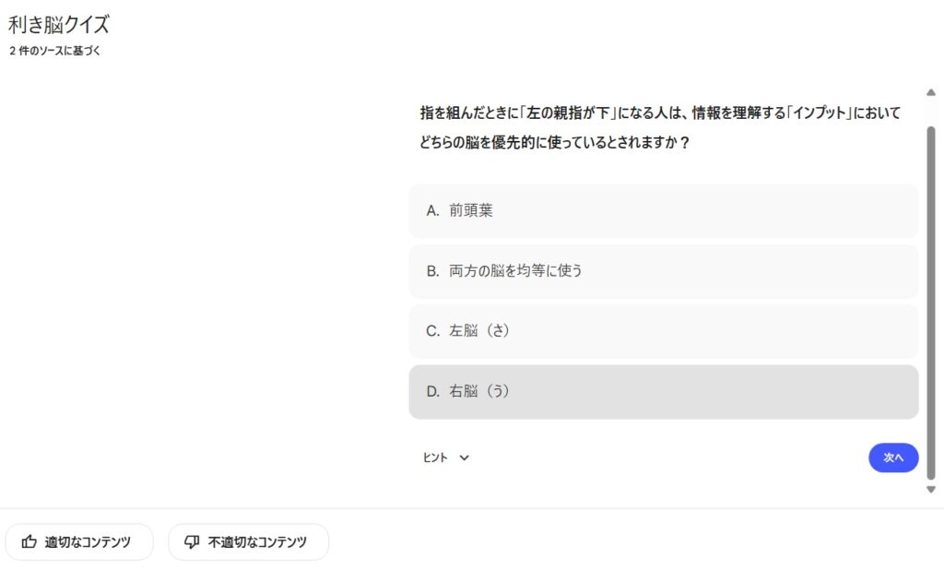Image resolution: width=944 pixels, height=570 pixels.
Task: Click the phrase 「左の親指が下」 in the question
Action: point(565,113)
